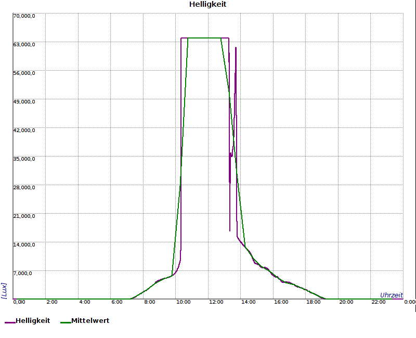Image resolution: width=416 pixels, height=338 pixels.
Task: Click the 14,000,0 y-axis value
Action: pos(24,244)
